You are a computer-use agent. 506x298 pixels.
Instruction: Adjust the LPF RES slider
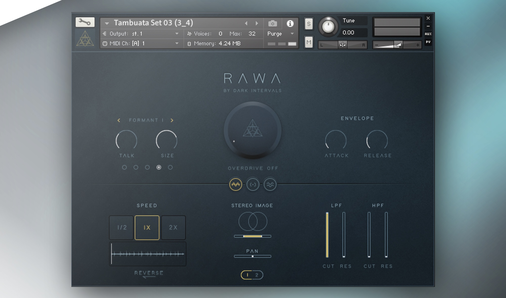pos(344,235)
